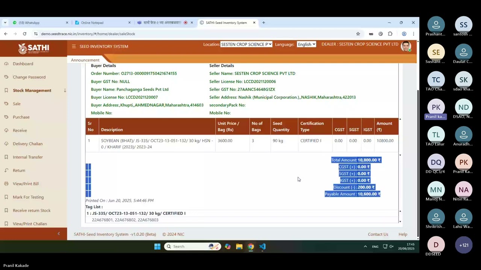Open the Chrome three-dot menu
The height and width of the screenshot is (270, 481).
[x=413, y=34]
